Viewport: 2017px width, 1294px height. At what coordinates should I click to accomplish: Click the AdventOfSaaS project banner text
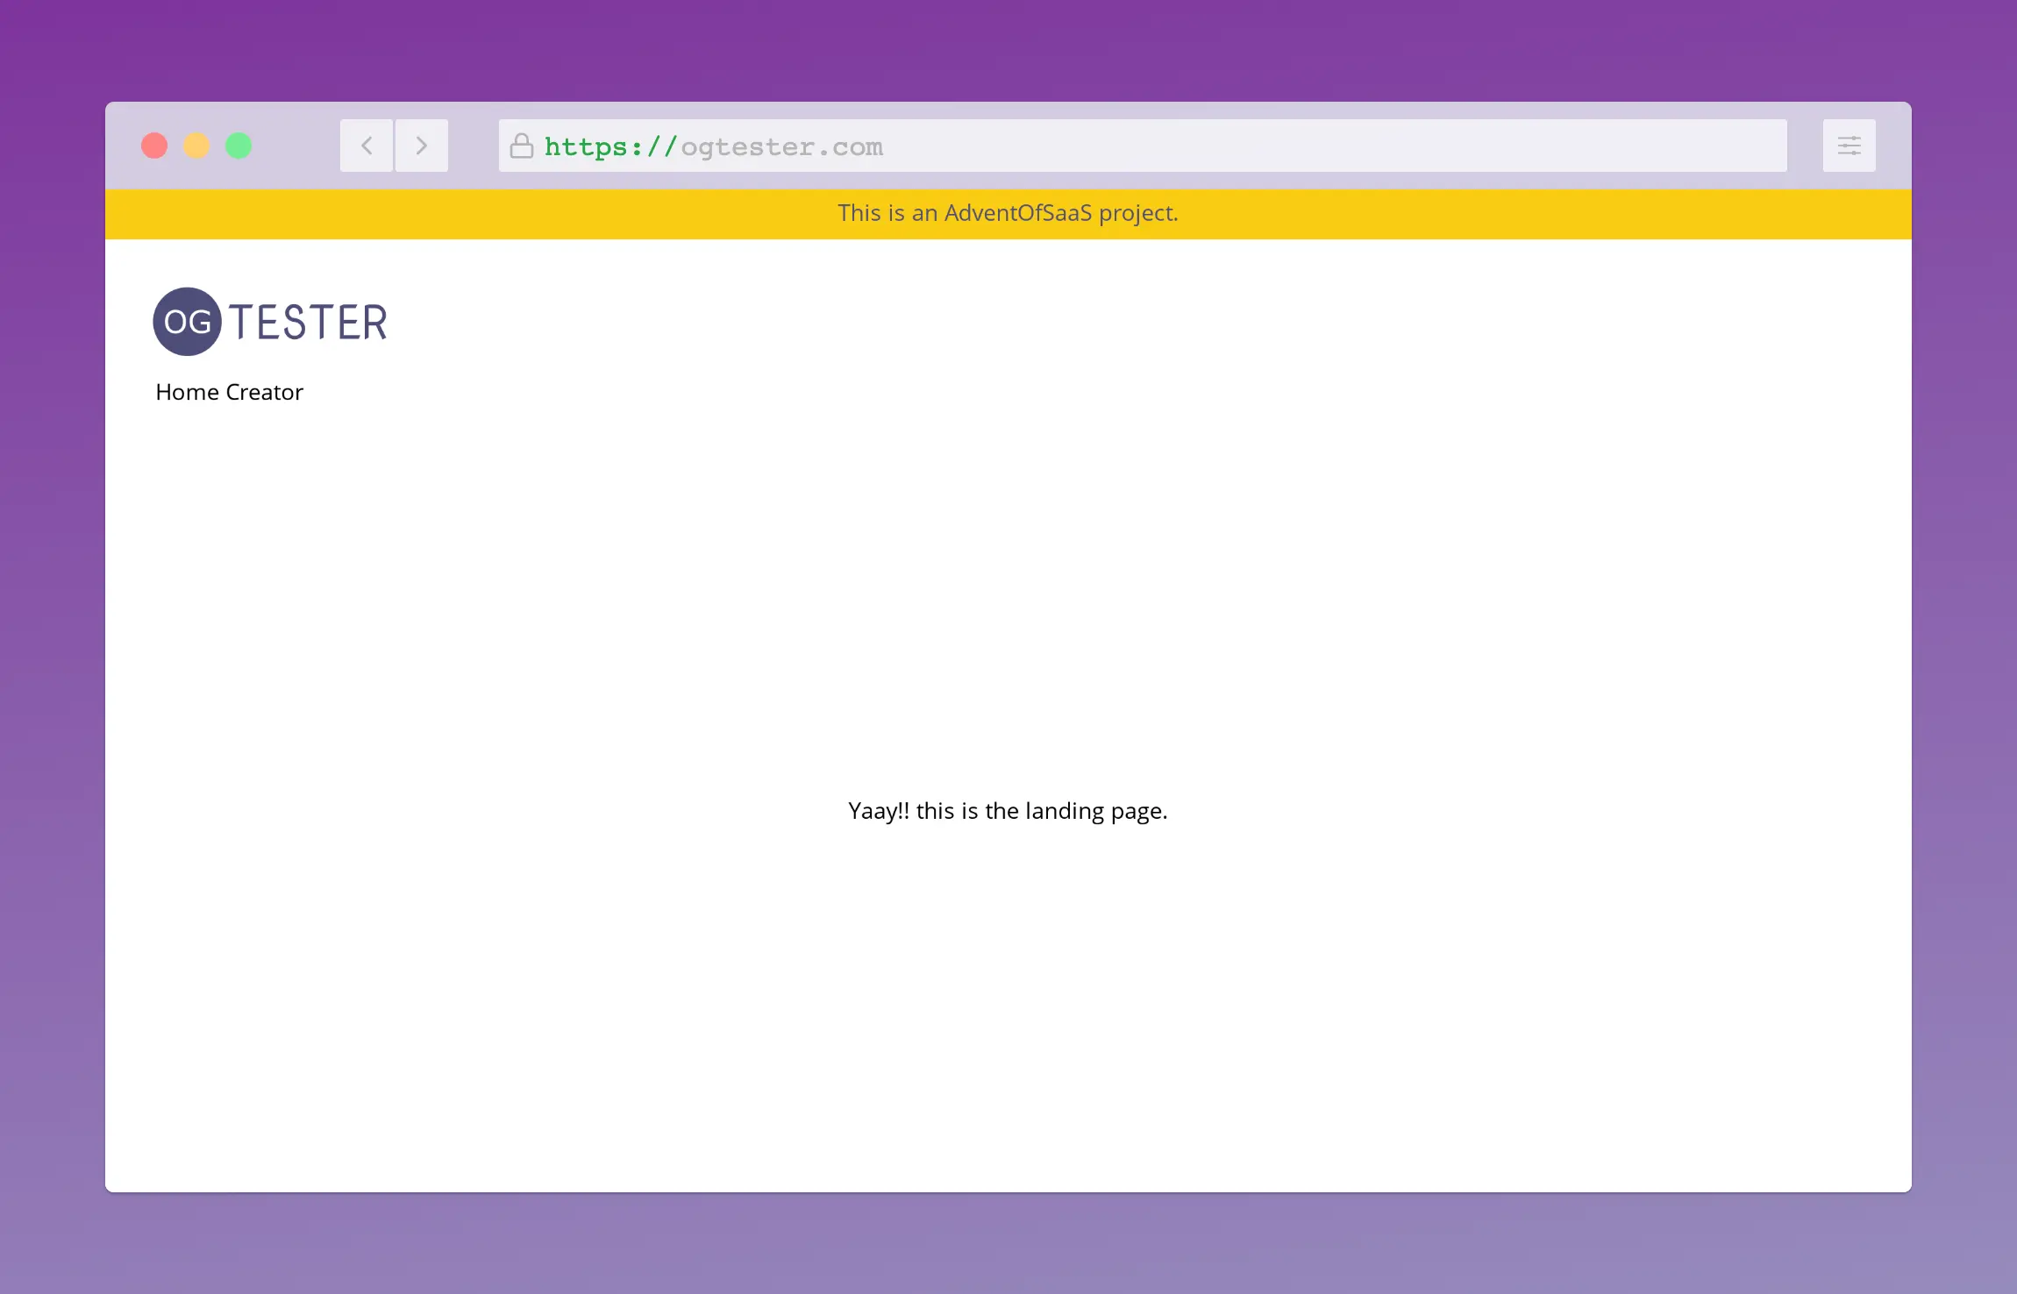point(1008,213)
